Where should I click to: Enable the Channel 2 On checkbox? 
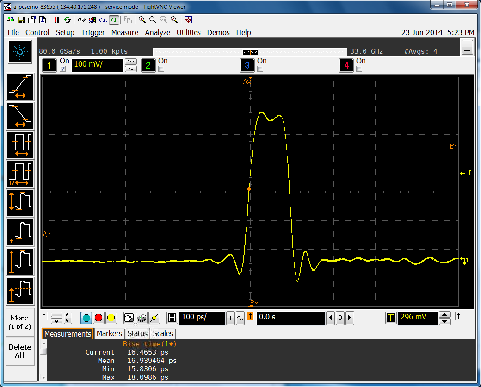161,69
